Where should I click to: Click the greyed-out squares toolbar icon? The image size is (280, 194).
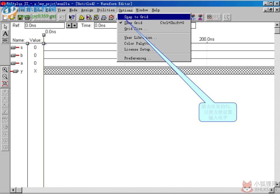[x=217, y=17]
